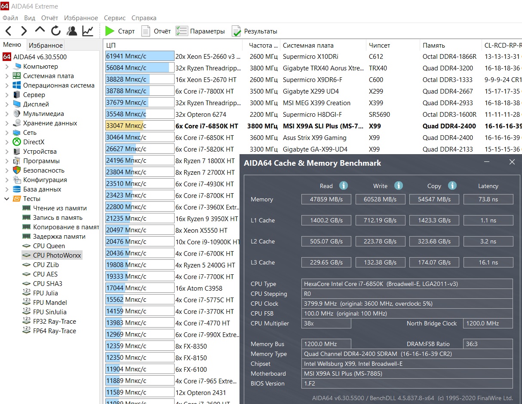
Task: Collapse the Тесты tree node
Action: [x=7, y=199]
